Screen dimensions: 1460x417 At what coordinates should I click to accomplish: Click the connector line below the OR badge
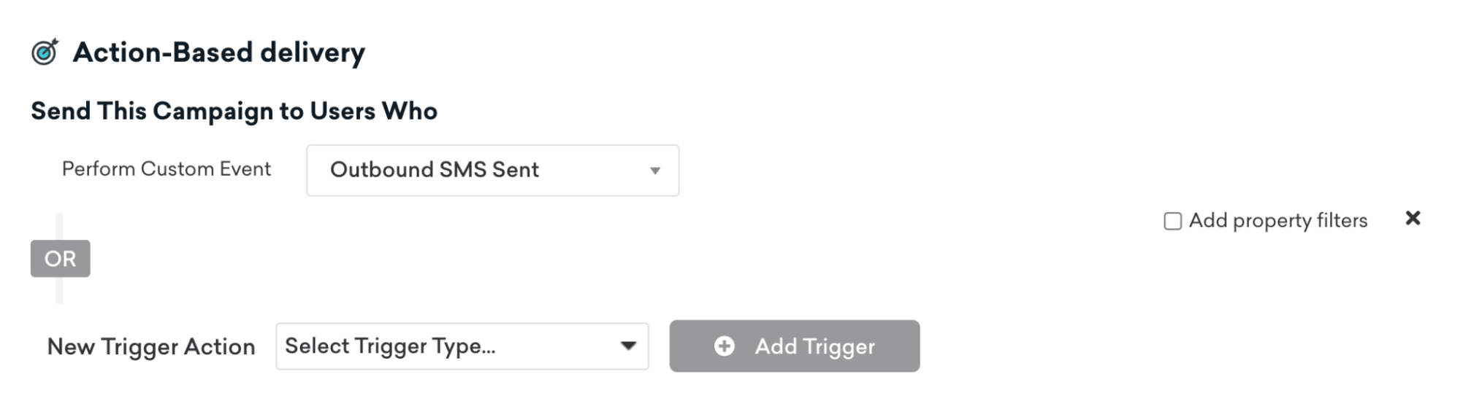click(x=59, y=290)
